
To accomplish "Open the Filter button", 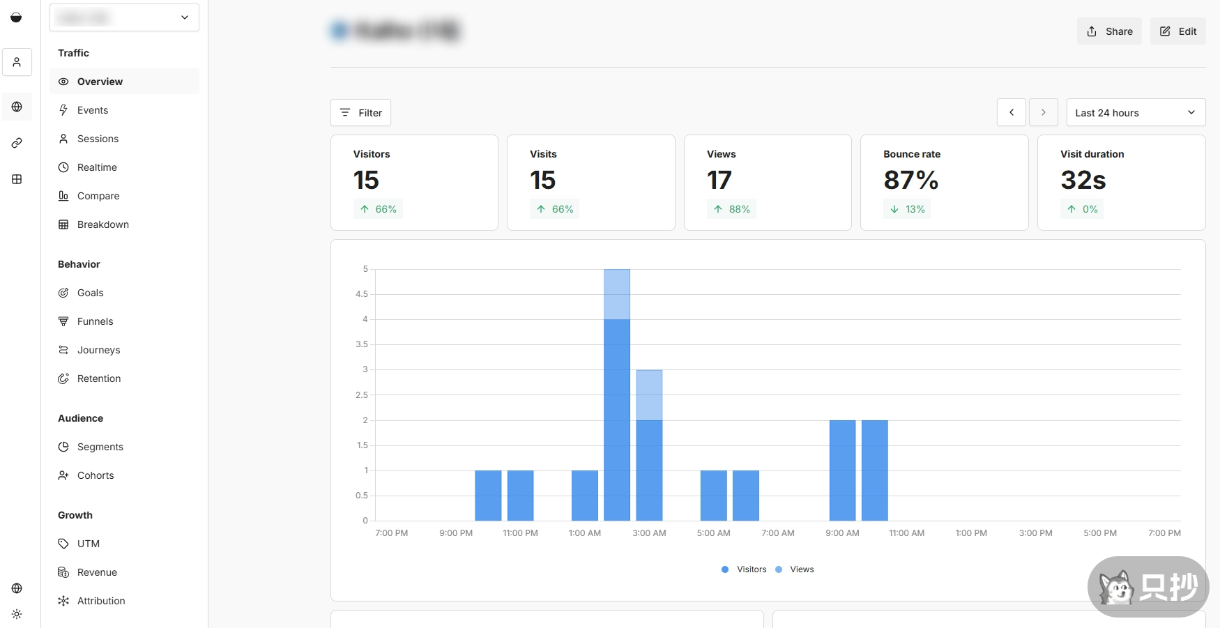I will click(360, 113).
